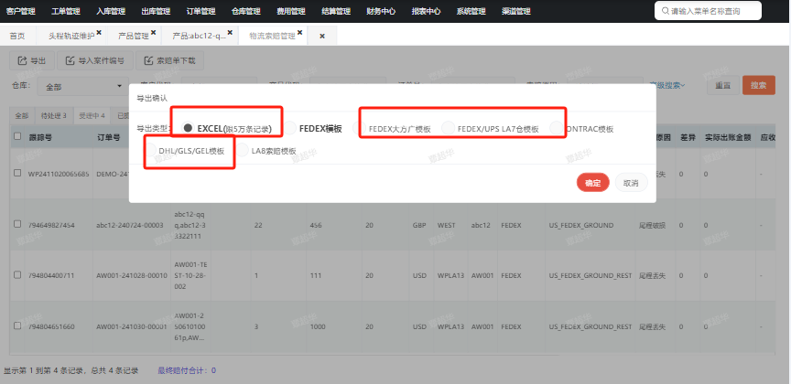This screenshot has height=384, width=791.
Task: Open the 工单管理 menu
Action: point(66,11)
